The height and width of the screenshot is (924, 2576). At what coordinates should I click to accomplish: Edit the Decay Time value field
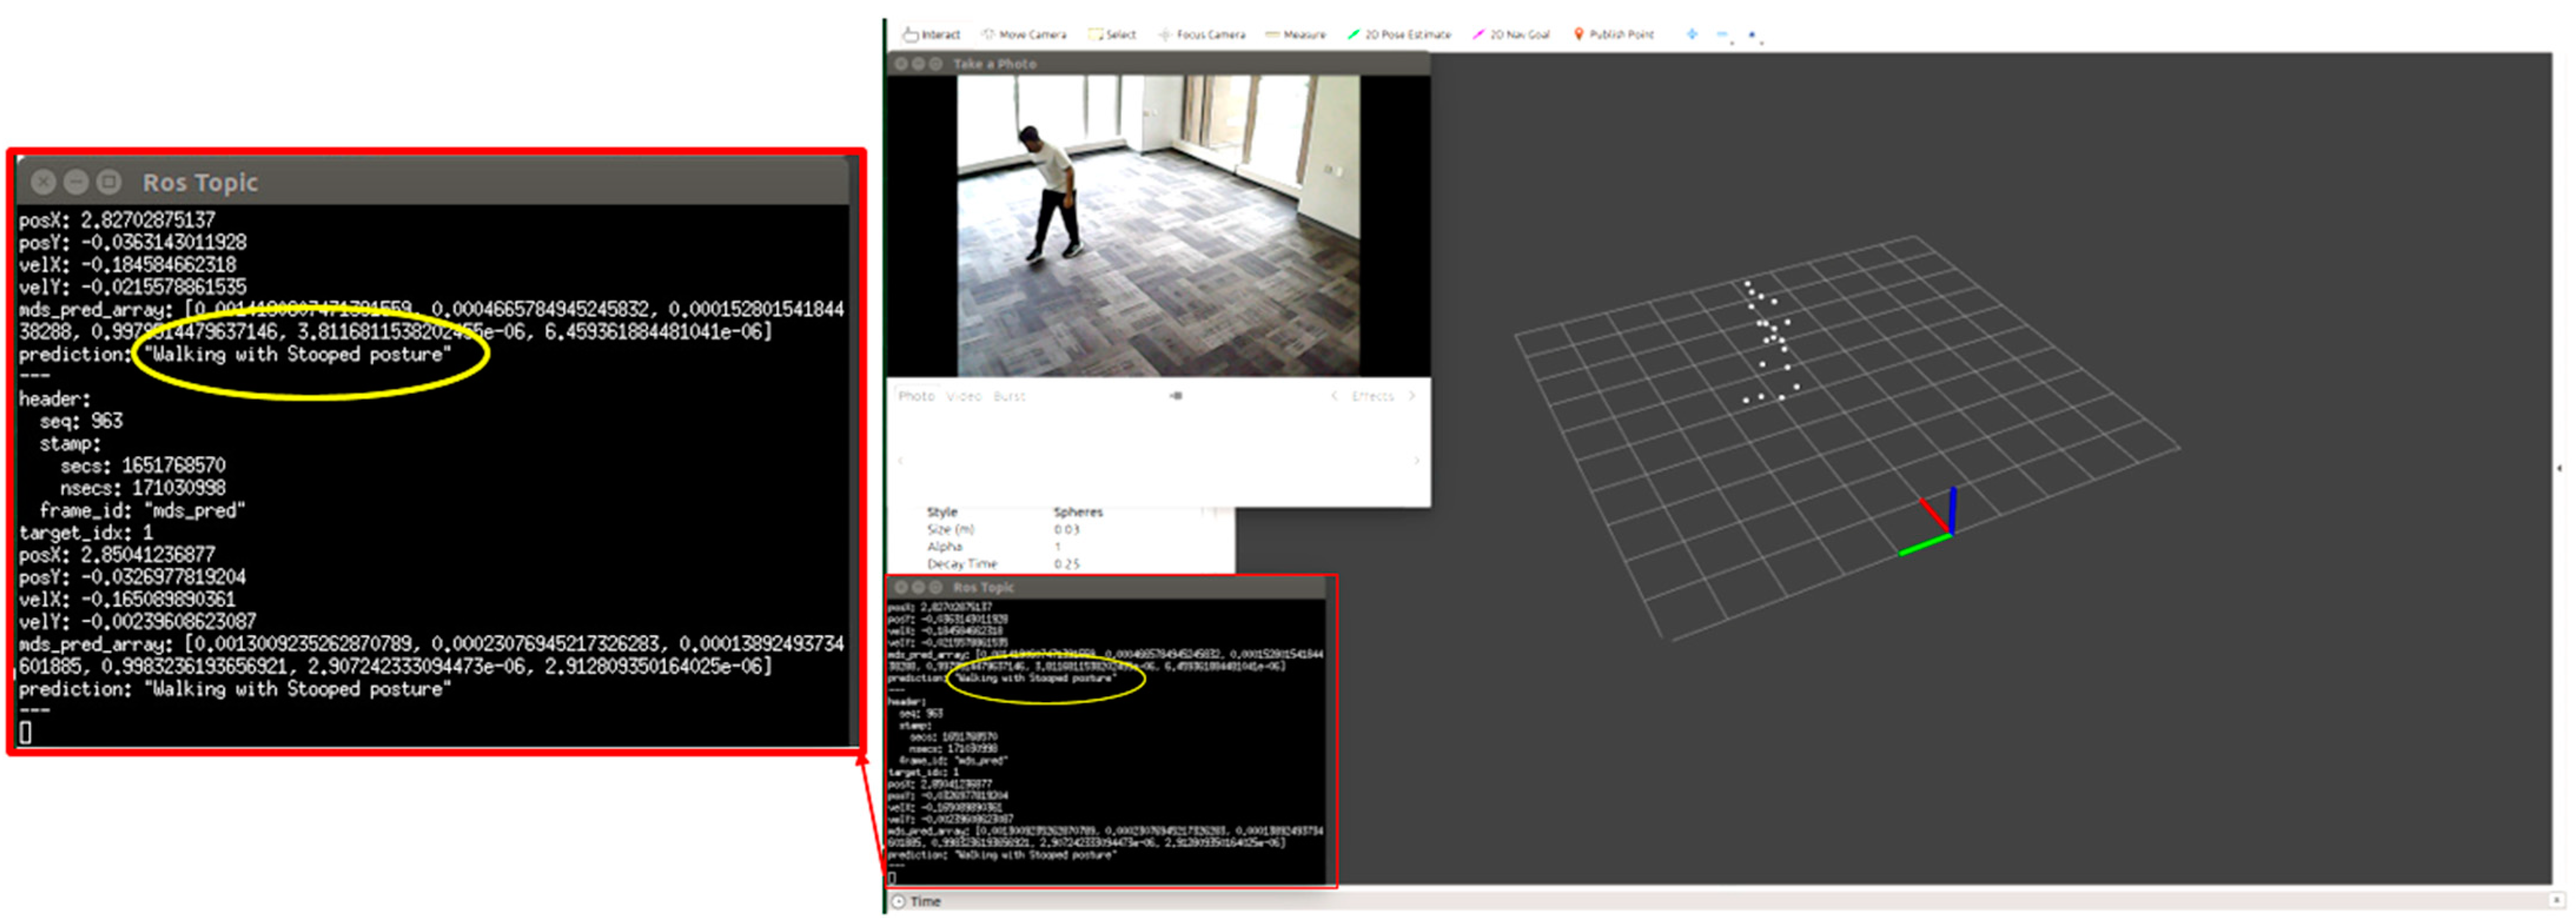pyautogui.click(x=1067, y=564)
